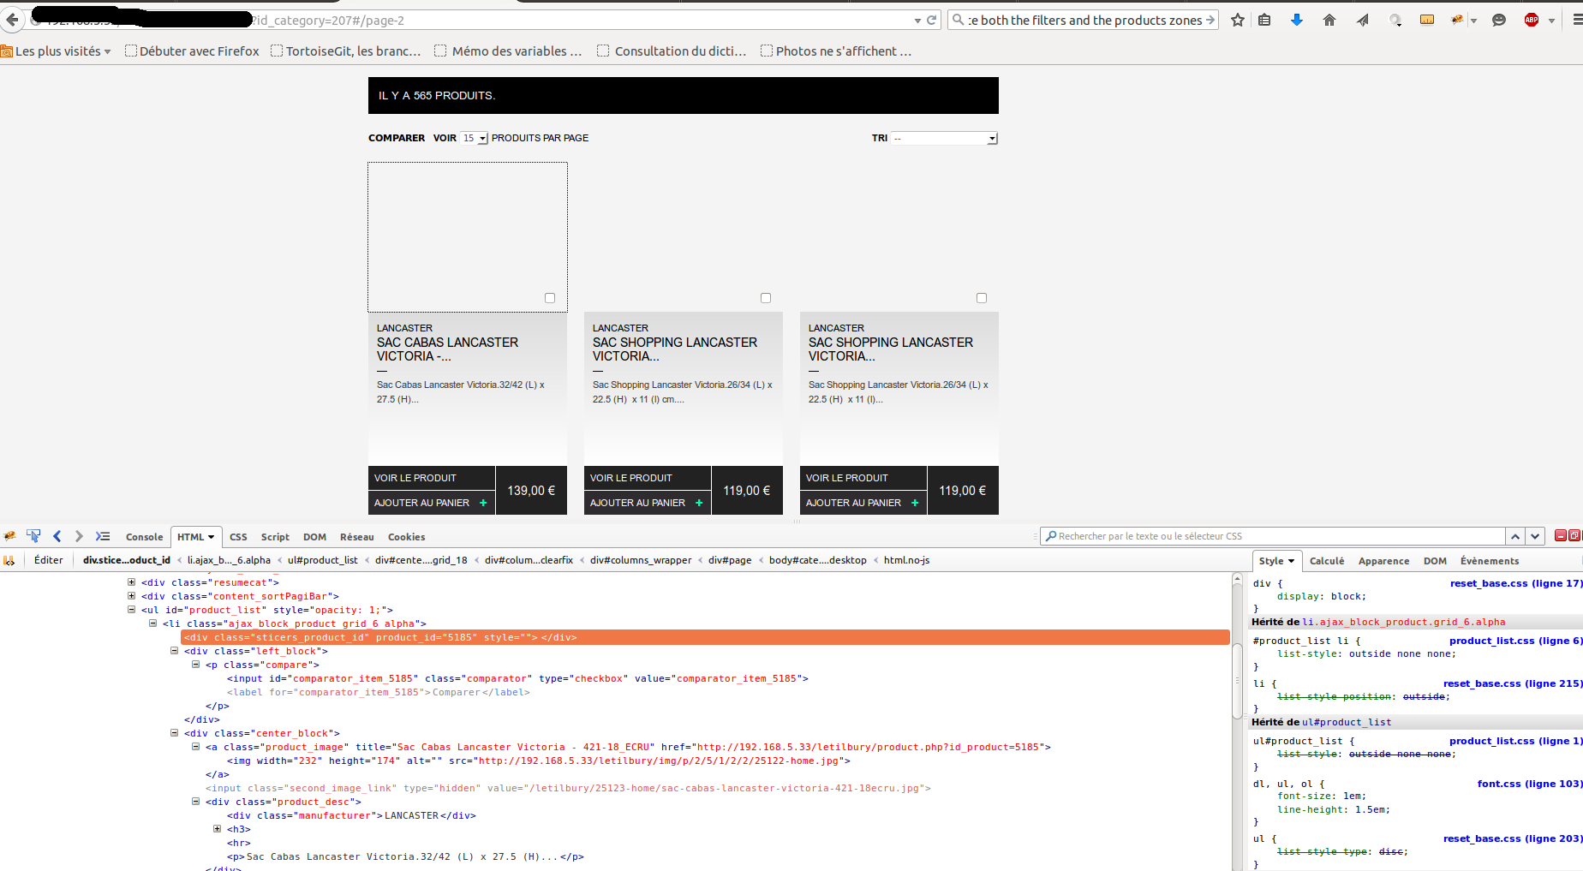The image size is (1583, 871).
Task: Go to the Firefox home page icon
Action: click(x=1329, y=20)
